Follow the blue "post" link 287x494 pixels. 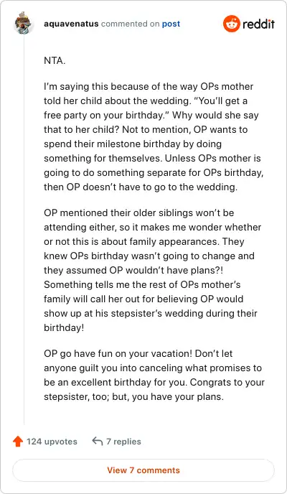click(171, 24)
